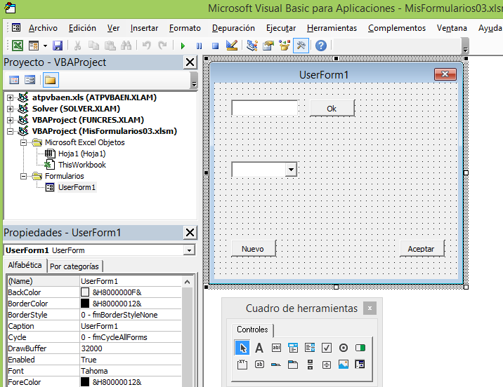The width and height of the screenshot is (503, 387).
Task: Click the Insert UserForm toolbar icon
Action: (x=34, y=46)
